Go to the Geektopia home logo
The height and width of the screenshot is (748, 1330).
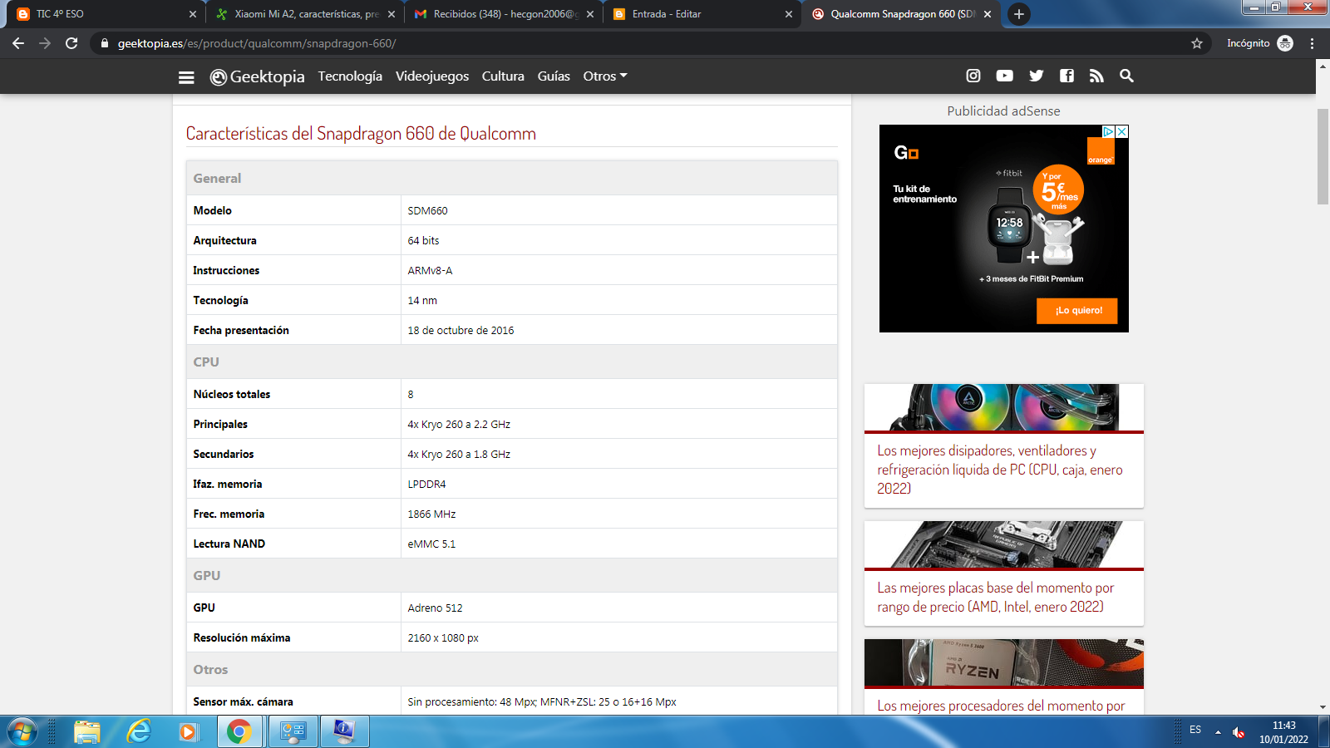258,76
